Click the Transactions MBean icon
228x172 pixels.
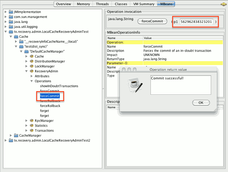tap(32, 131)
